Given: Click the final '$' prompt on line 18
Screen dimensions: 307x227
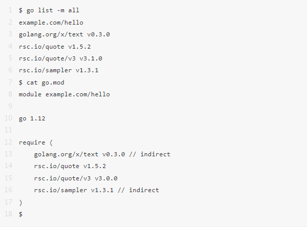Looking at the screenshot, I should [x=20, y=214].
